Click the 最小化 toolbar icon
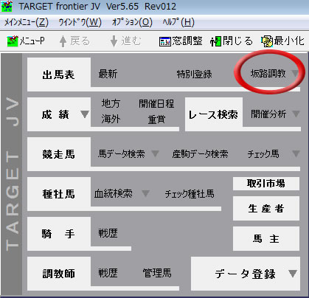 click(267, 41)
